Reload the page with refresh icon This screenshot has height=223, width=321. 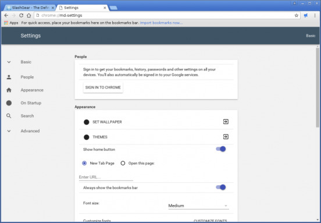point(22,15)
